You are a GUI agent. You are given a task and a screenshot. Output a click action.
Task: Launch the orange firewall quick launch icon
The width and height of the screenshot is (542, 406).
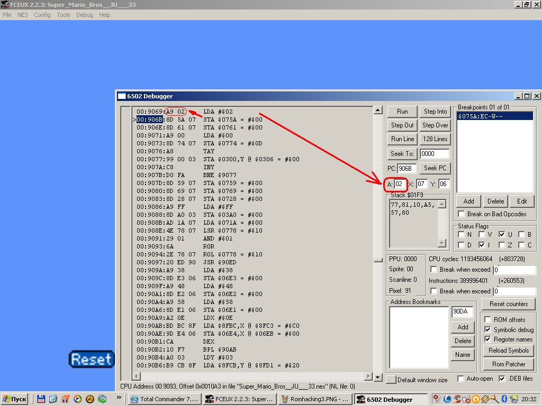coord(65,399)
